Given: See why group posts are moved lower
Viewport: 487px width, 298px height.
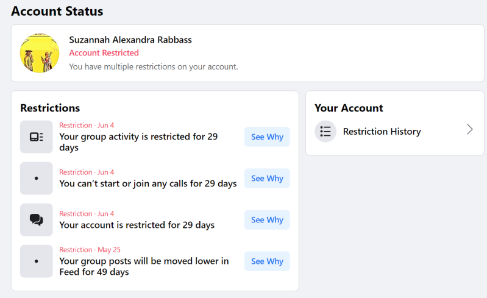Looking at the screenshot, I should tap(267, 261).
